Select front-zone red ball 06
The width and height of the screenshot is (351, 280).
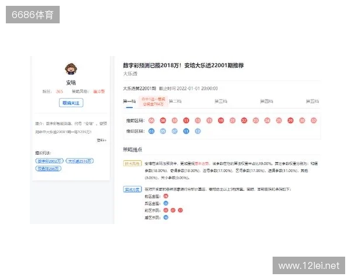click(x=152, y=121)
